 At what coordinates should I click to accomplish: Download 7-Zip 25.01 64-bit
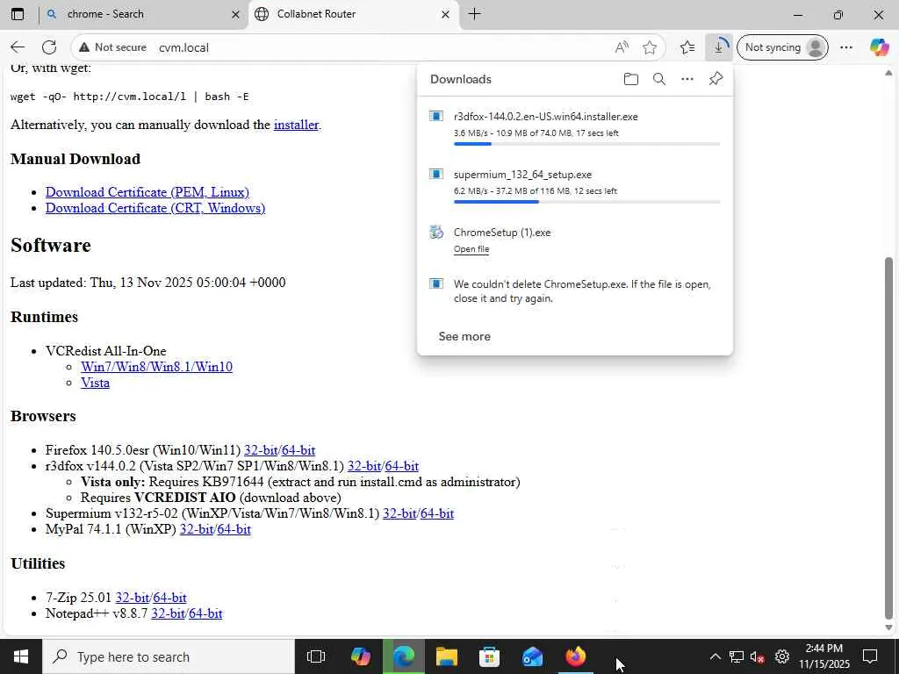(169, 598)
